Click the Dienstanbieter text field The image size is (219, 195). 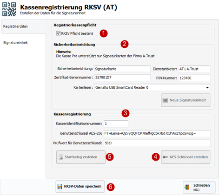click(x=194, y=69)
